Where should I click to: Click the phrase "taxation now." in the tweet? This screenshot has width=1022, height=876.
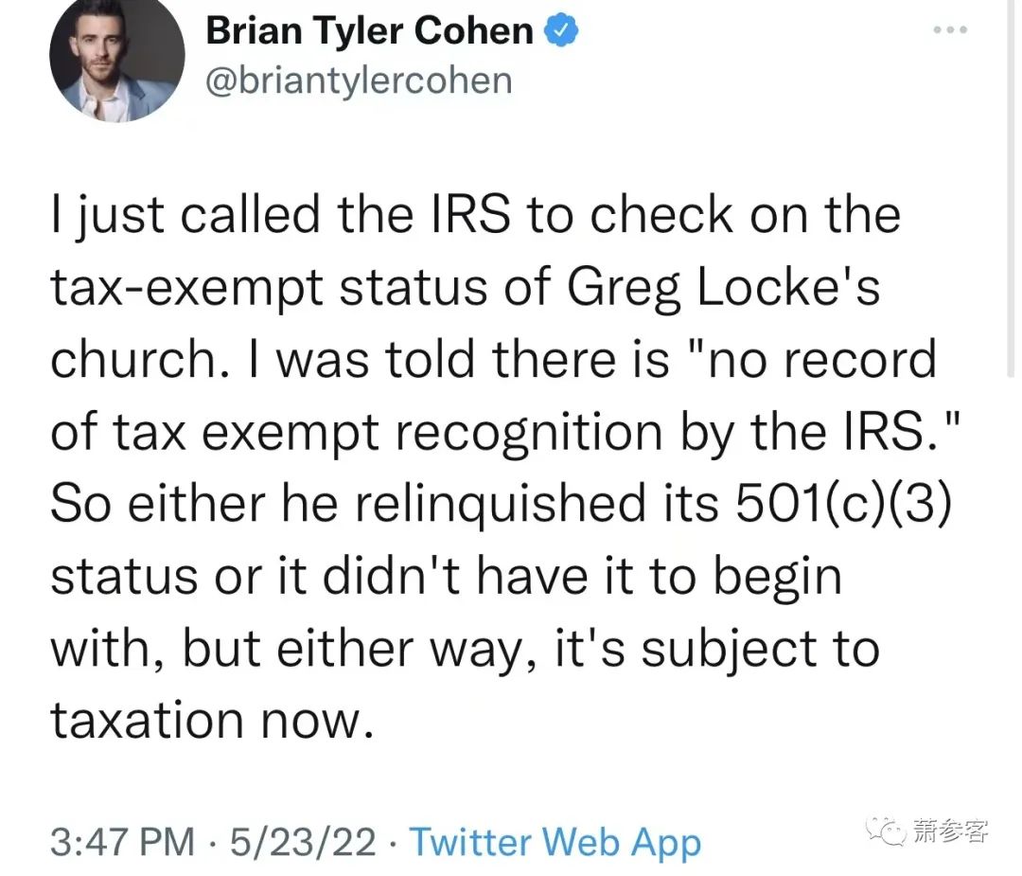click(x=213, y=720)
